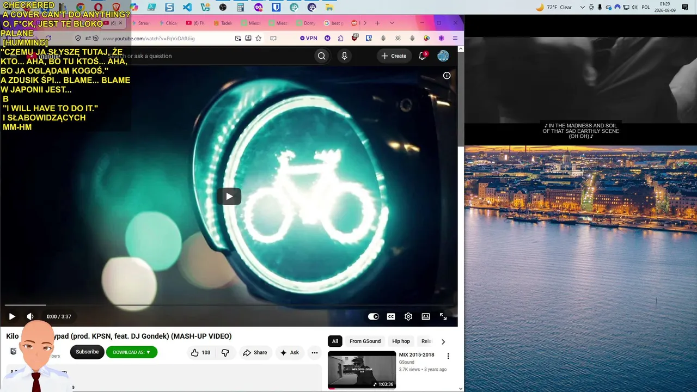Screen dimensions: 697x392
Task: Show hidden system tray icons chevron
Action: click(x=583, y=8)
